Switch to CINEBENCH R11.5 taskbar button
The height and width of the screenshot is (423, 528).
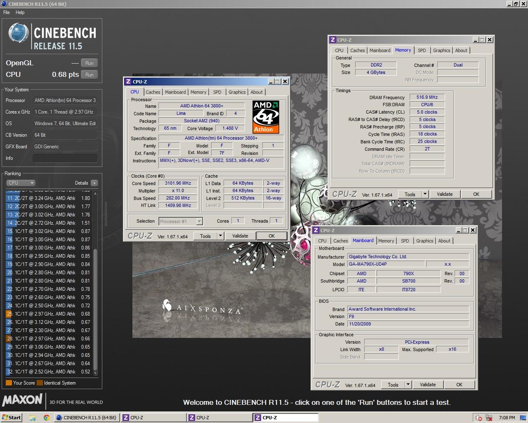[x=87, y=418]
